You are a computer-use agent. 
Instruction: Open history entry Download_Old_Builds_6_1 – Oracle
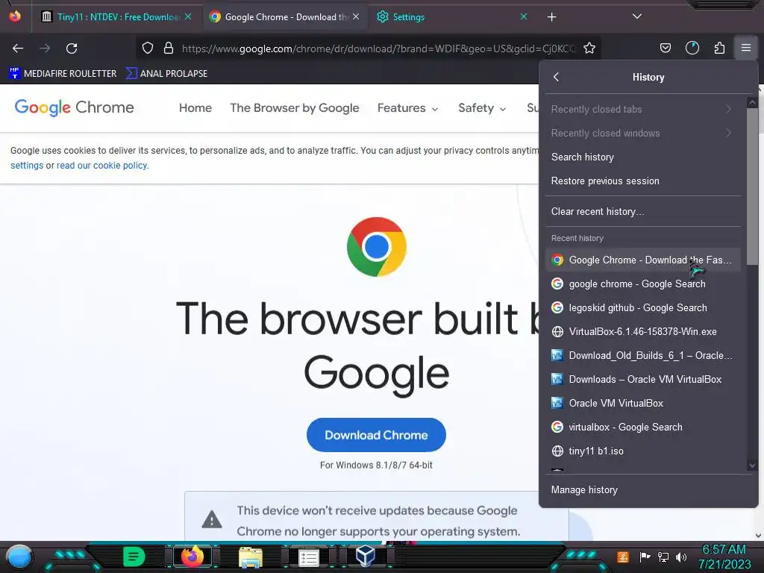point(642,355)
